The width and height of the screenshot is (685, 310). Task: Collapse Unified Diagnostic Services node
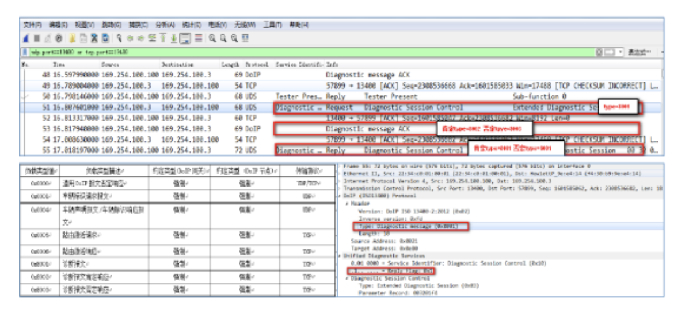(x=339, y=255)
